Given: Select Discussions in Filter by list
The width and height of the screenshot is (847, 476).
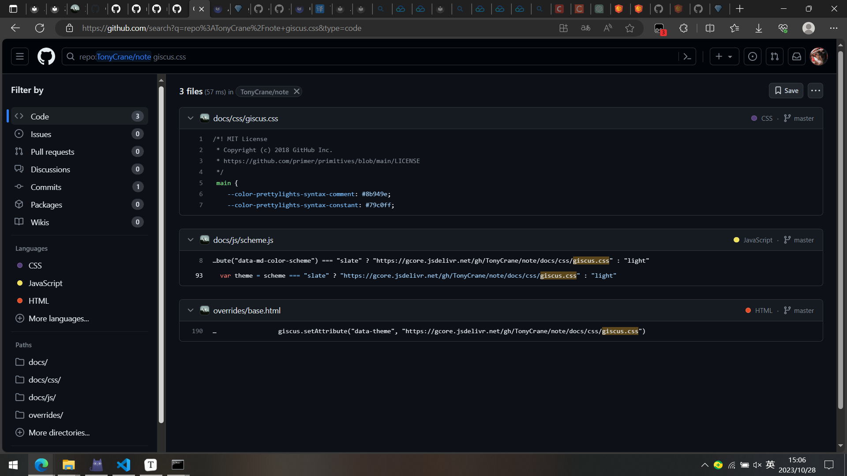Looking at the screenshot, I should click(50, 169).
